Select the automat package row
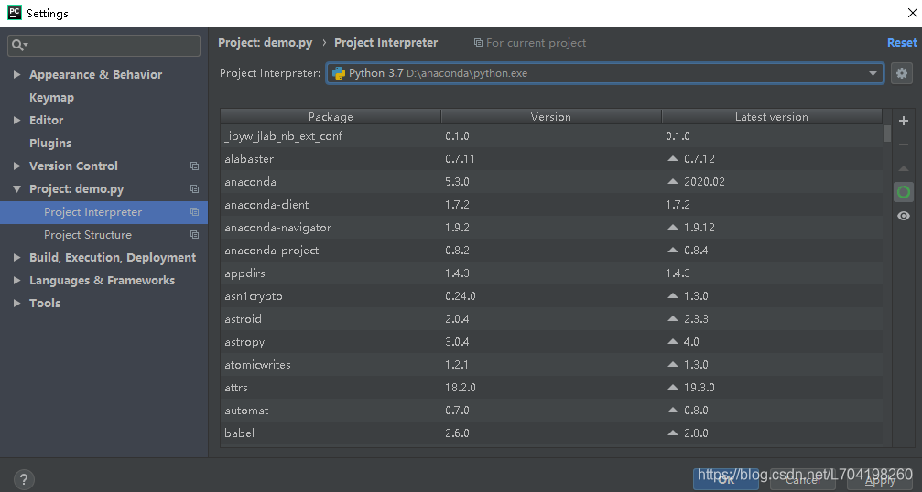The image size is (922, 492). [551, 411]
